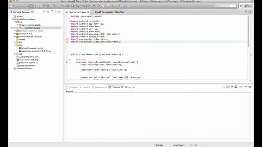Collapse the import block fold marker
Image resolution: width=262 pixels, height=147 pixels.
70,21
